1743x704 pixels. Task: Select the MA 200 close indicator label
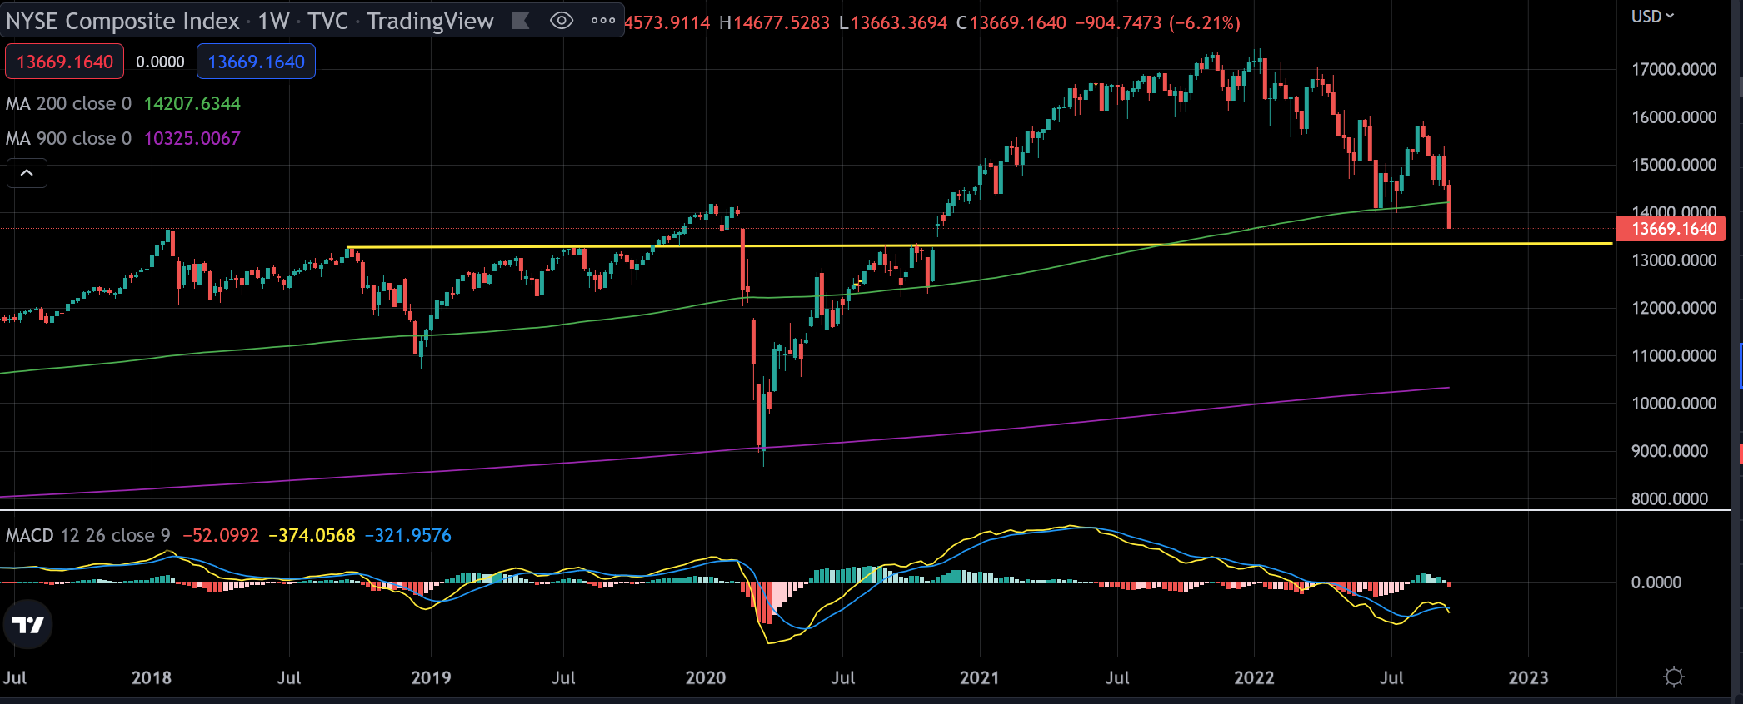[68, 103]
